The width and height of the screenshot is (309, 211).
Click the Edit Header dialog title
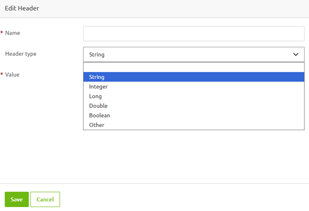click(x=22, y=8)
